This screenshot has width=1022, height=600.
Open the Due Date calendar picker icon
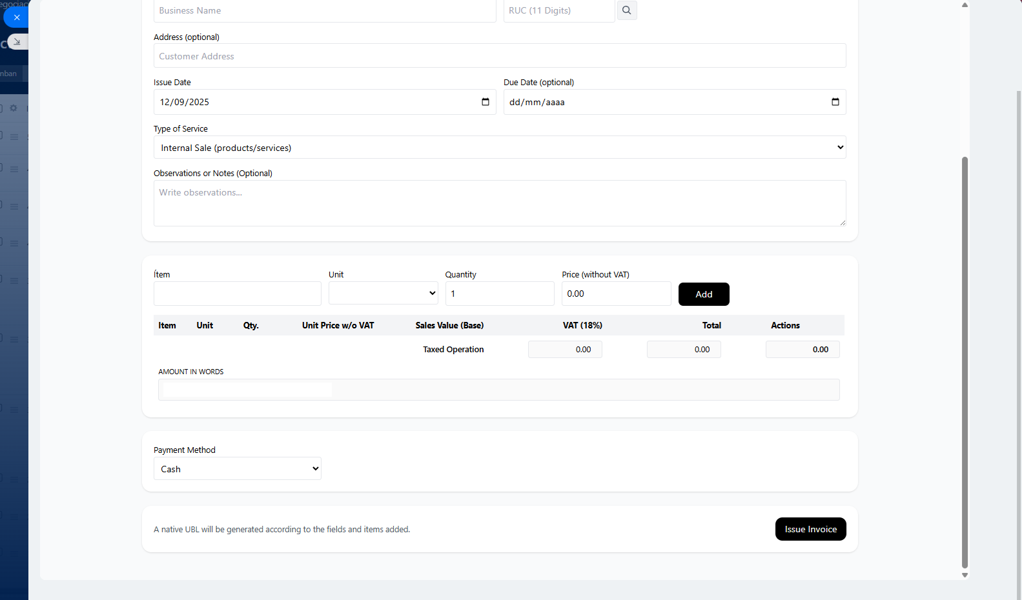click(835, 102)
